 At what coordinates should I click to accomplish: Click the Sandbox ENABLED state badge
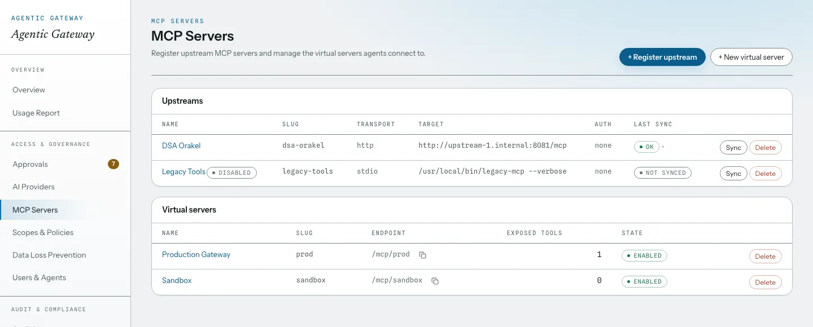[x=644, y=281]
